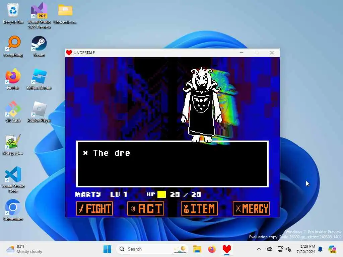Open Visual Studio 2022 Preview shortcut
Viewport: 343px width, 257px height.
pos(39,16)
